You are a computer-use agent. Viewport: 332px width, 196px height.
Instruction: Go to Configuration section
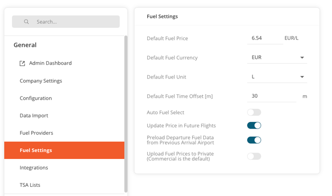36,98
